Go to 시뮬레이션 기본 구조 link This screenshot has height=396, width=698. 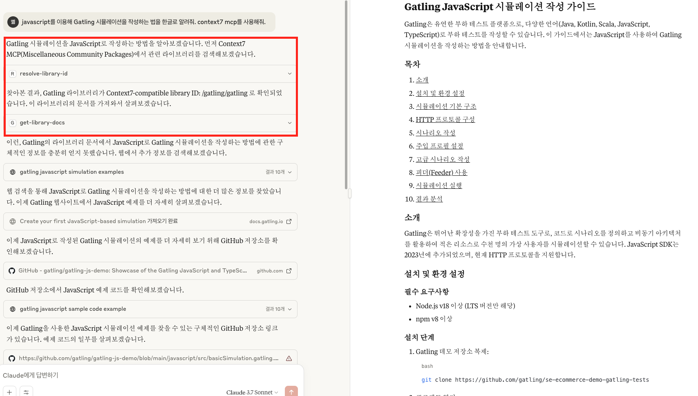tap(446, 106)
